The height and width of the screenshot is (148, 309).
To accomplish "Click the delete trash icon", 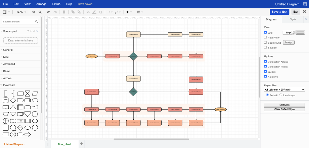I will pyautogui.click(x=64, y=12).
